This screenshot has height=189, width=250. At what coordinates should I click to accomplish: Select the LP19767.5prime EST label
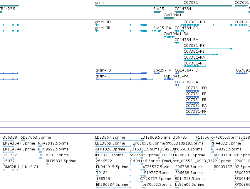pos(157,173)
